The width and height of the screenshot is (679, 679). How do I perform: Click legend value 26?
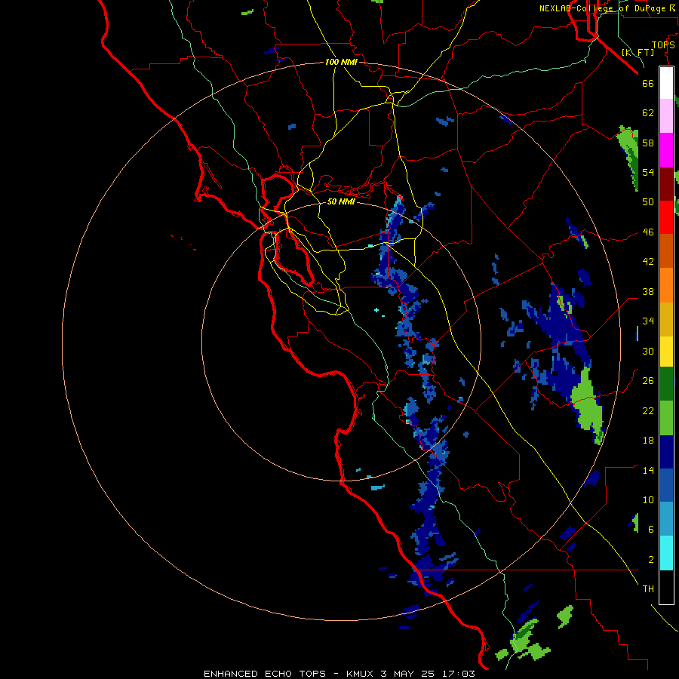click(648, 381)
